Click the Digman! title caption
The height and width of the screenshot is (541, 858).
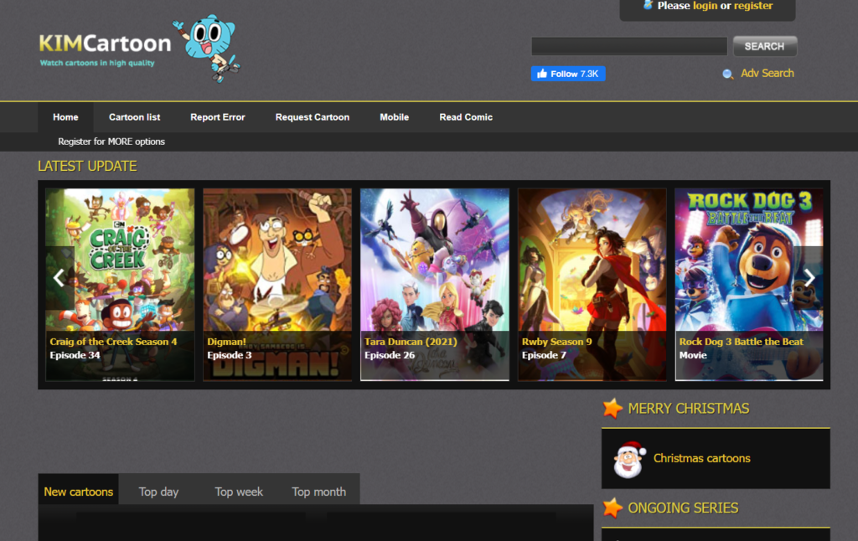pyautogui.click(x=226, y=342)
